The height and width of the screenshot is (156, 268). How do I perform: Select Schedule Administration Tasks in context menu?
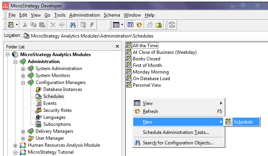(x=176, y=132)
